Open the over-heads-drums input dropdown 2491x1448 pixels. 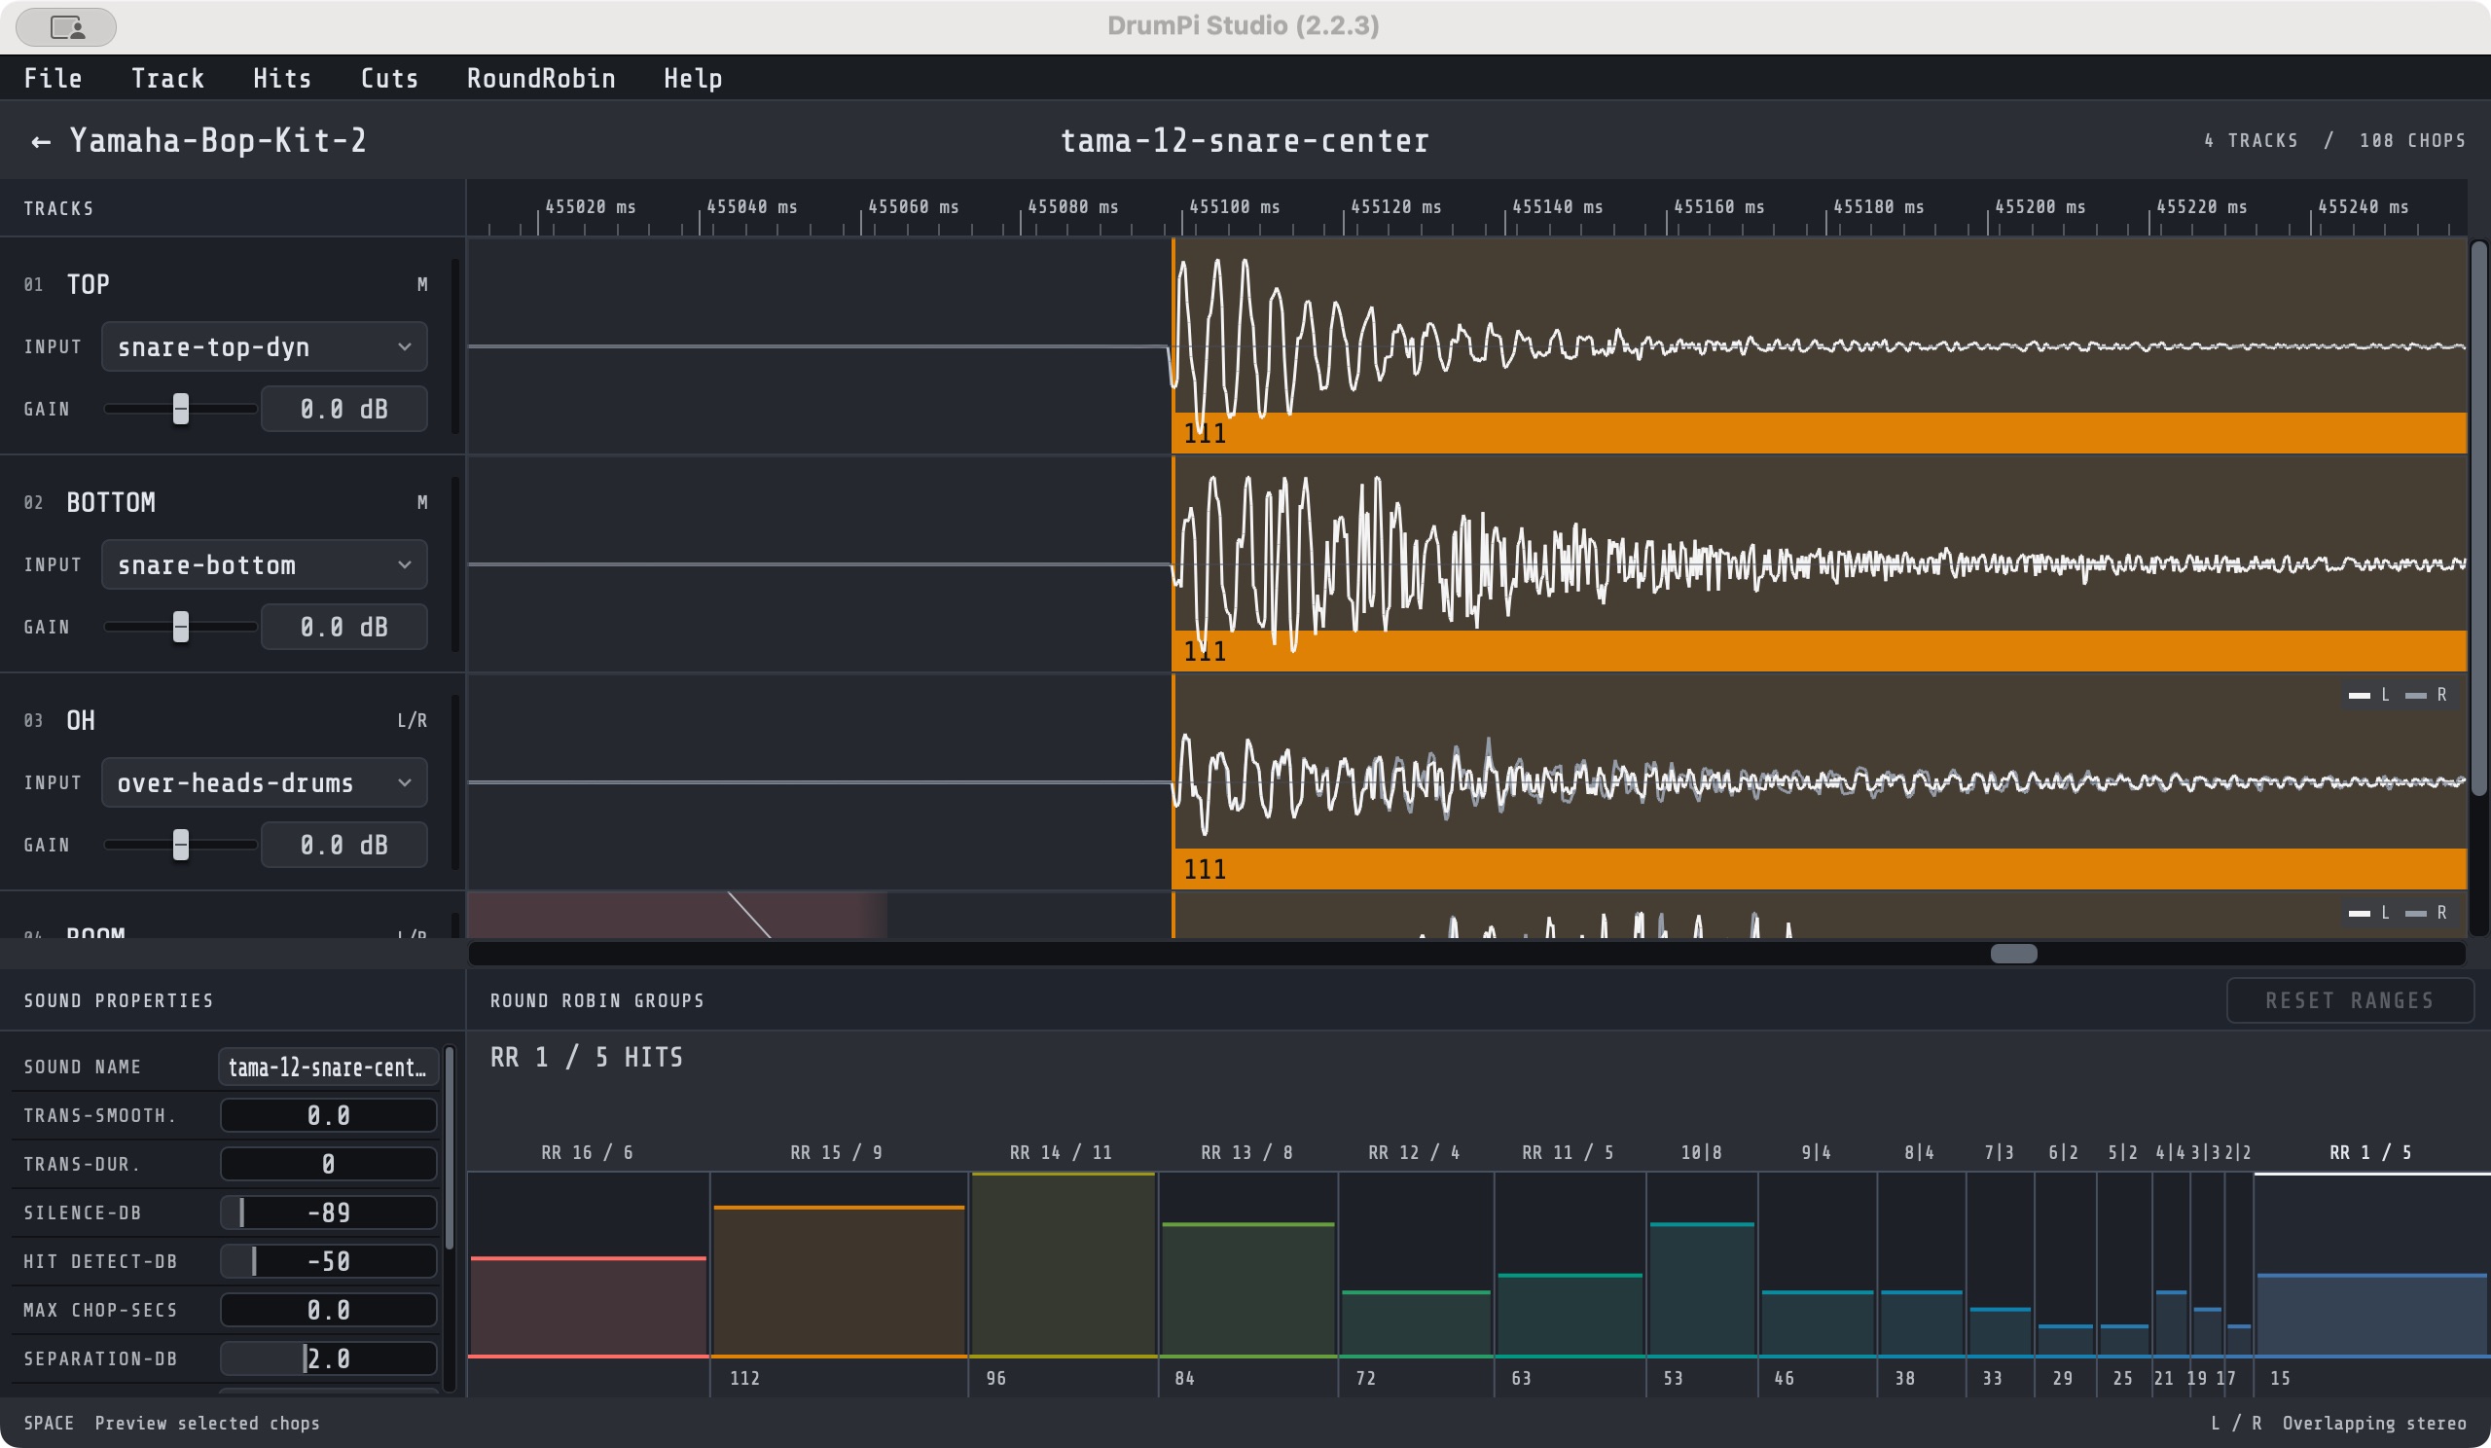click(x=264, y=782)
